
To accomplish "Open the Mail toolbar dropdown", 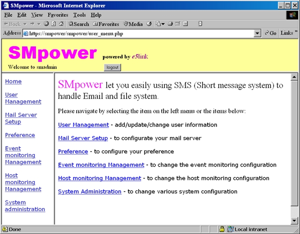I will [x=160, y=23].
